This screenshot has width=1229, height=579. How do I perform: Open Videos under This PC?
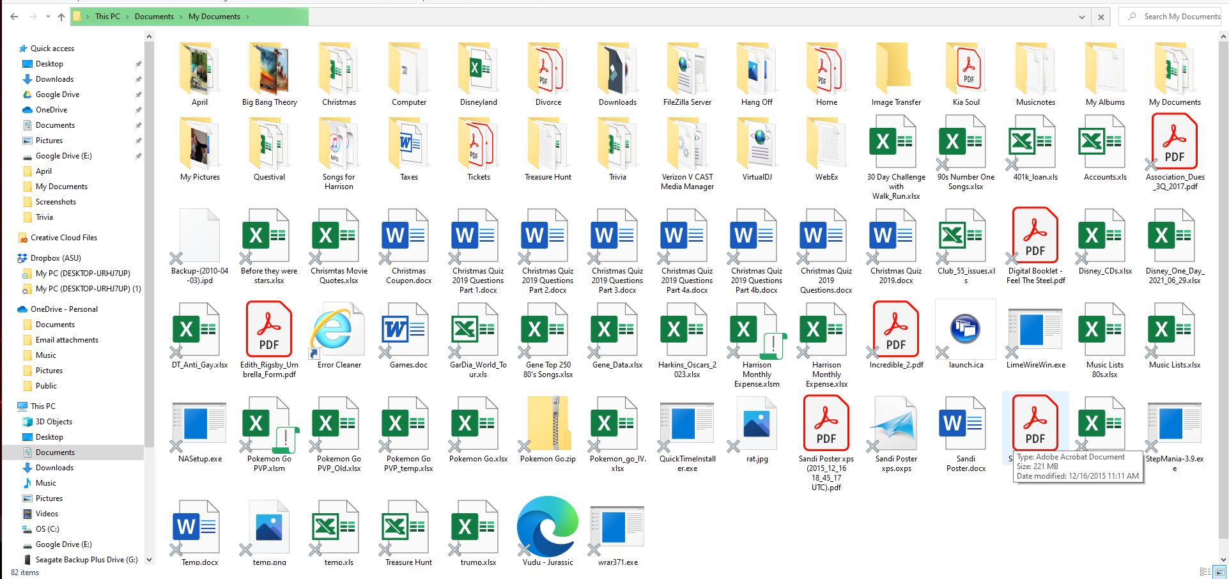click(47, 514)
